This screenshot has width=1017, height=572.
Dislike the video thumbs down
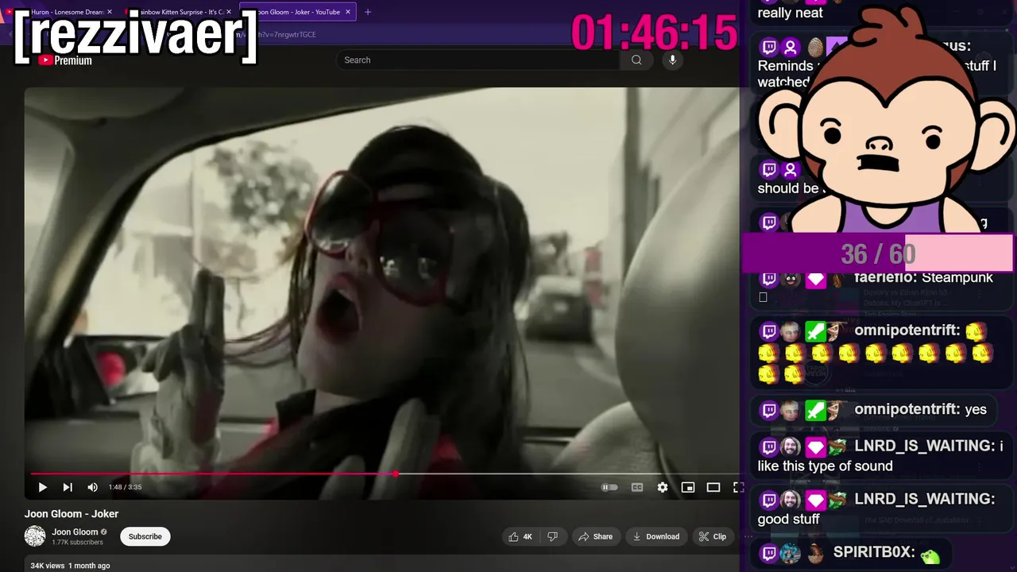[x=553, y=536]
